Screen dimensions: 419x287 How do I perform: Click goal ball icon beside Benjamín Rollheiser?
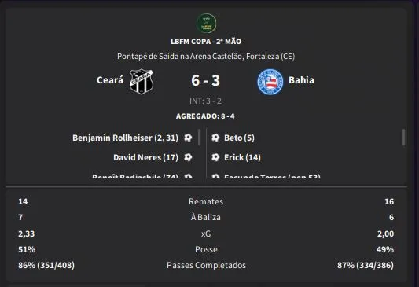click(188, 138)
